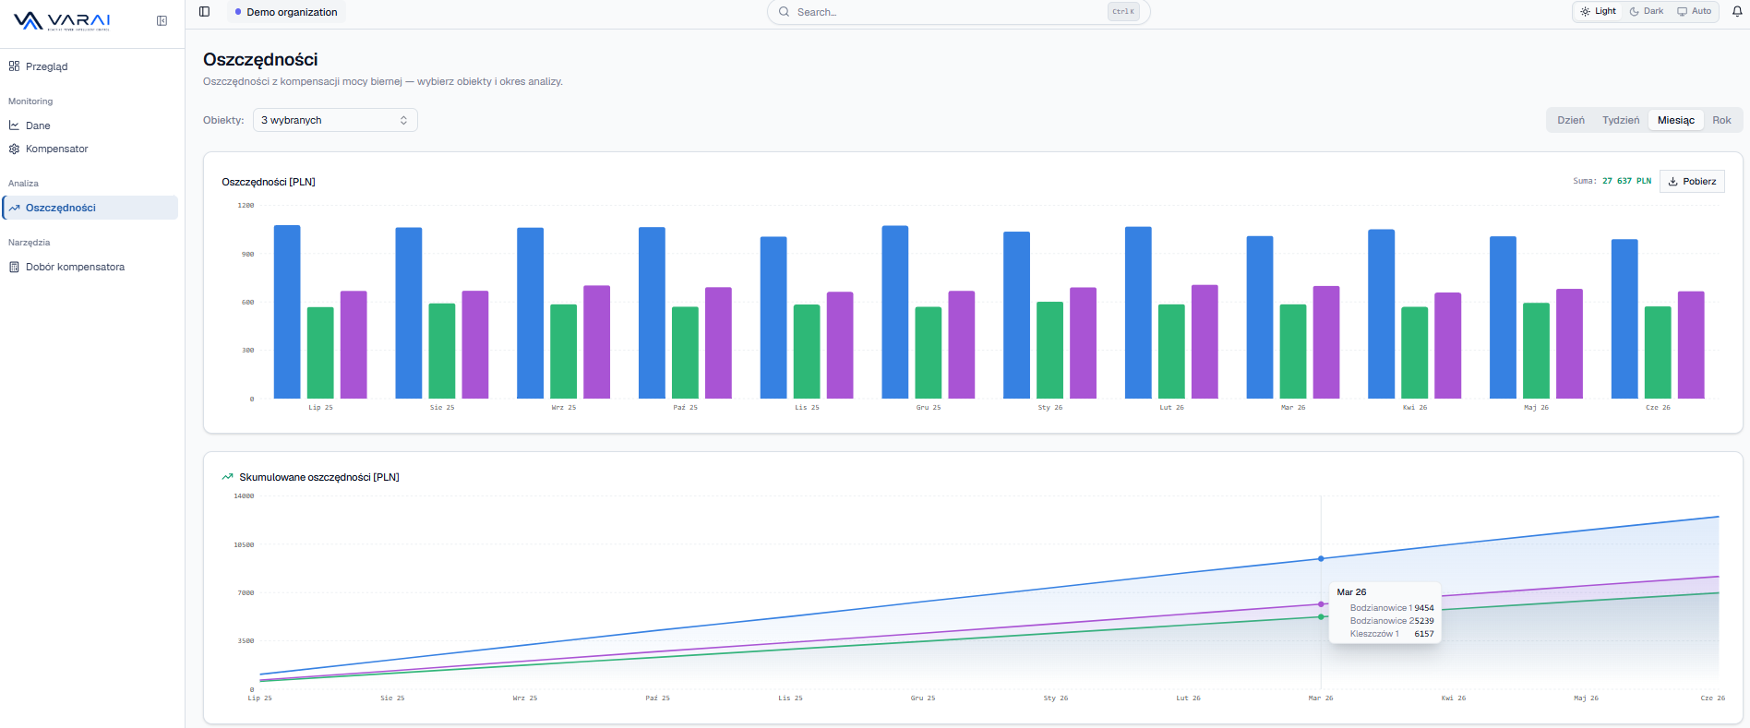Screen dimensions: 1750x728
Task: Collapse the sidebar via the panel icon beside the logo
Action: tap(162, 21)
